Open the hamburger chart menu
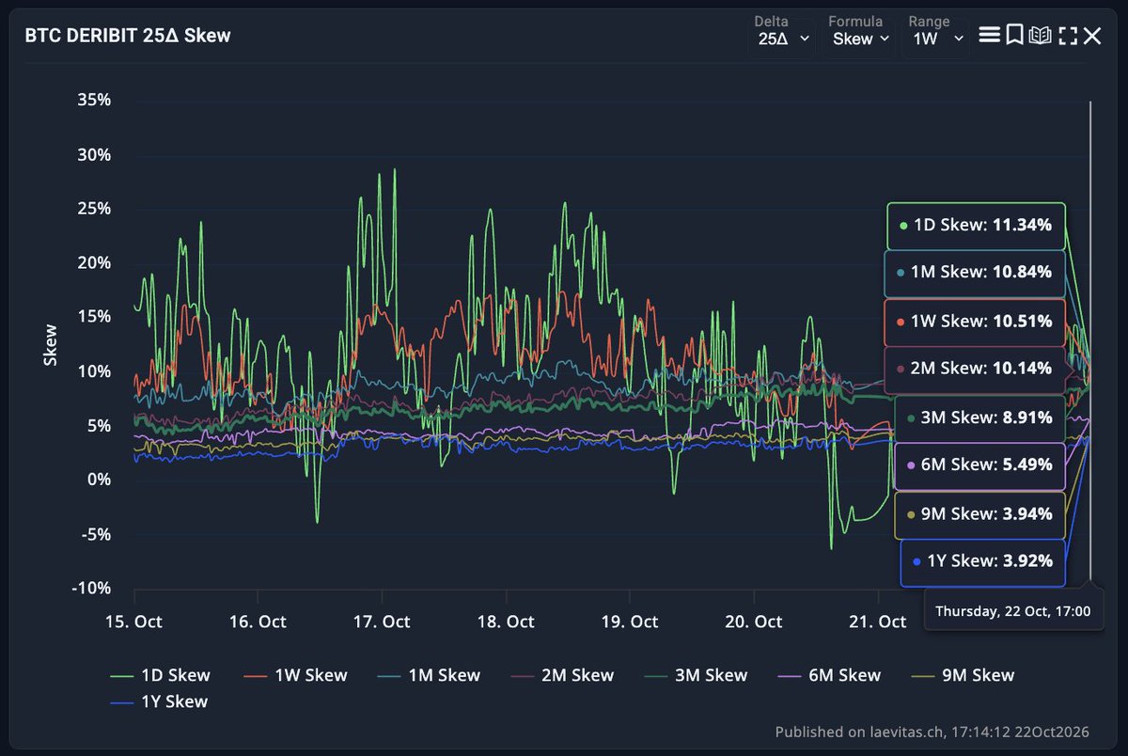1128x756 pixels. point(988,36)
